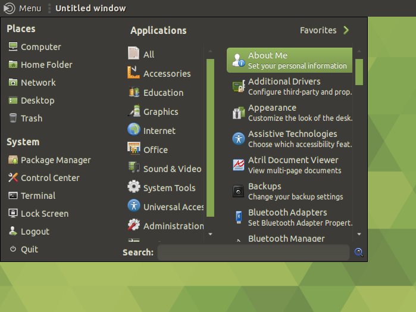Click the Lock Screen icon
This screenshot has height=312, width=416.
pos(12,213)
